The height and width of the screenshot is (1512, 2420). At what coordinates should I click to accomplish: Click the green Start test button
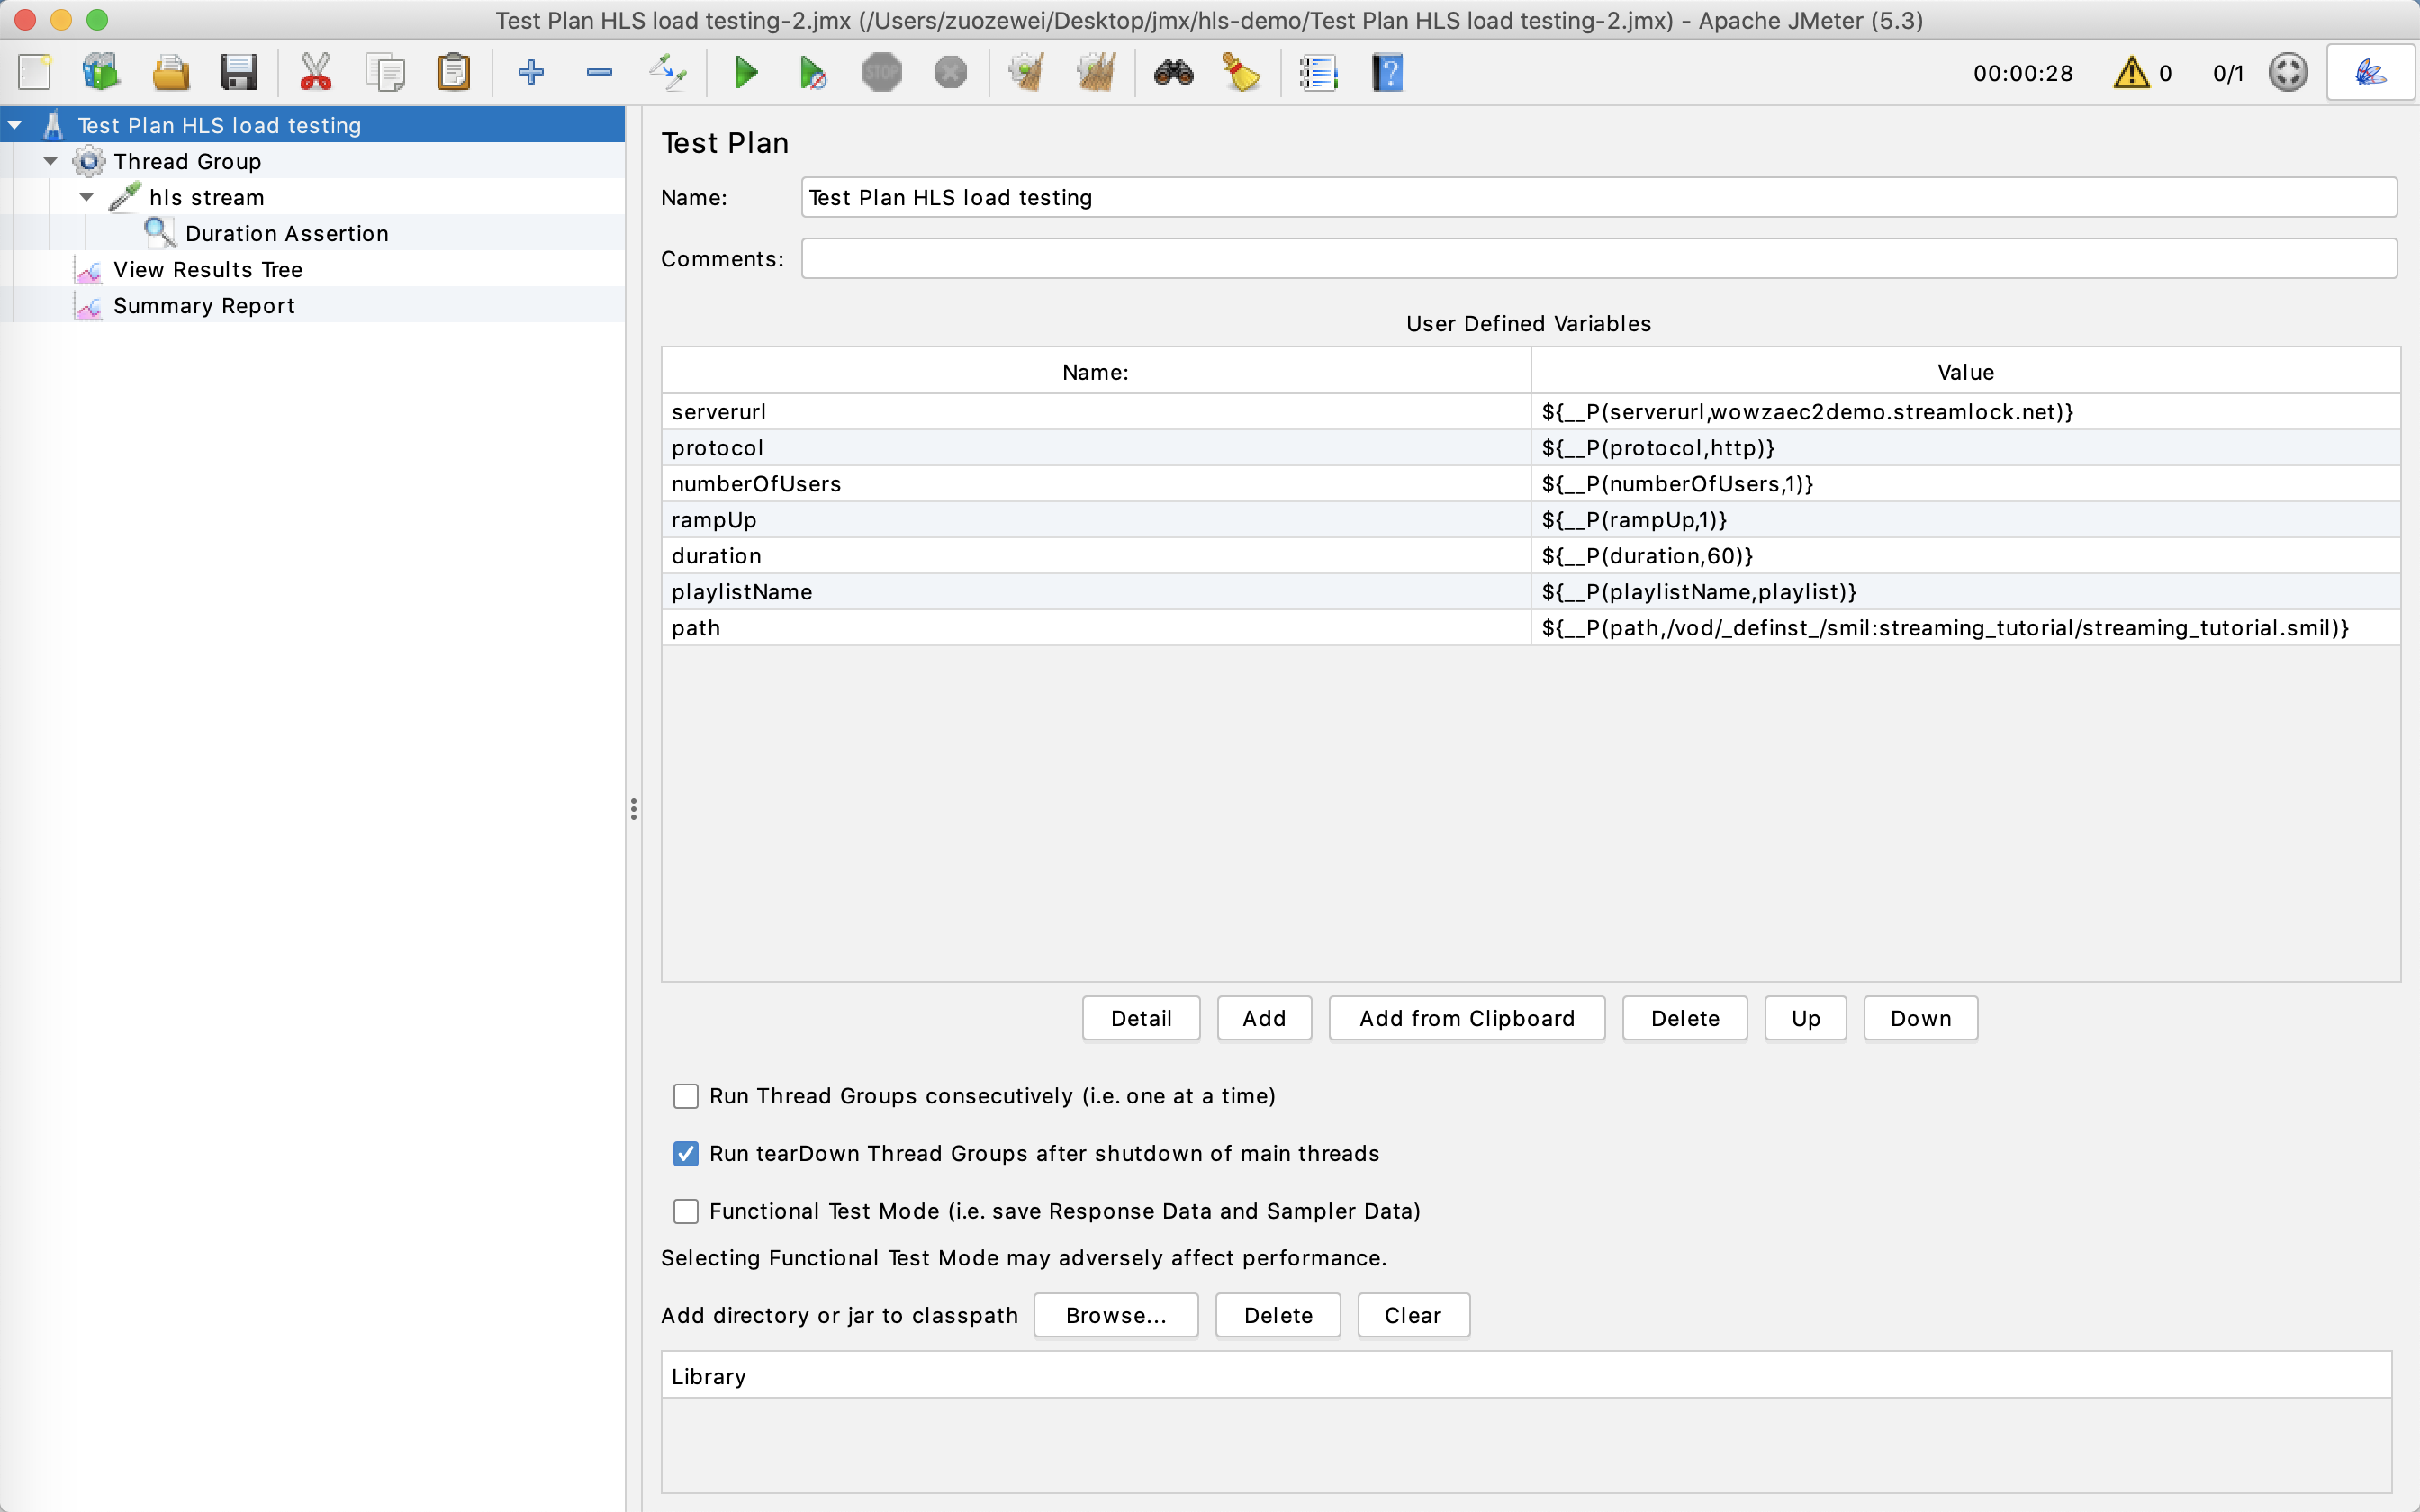click(745, 73)
